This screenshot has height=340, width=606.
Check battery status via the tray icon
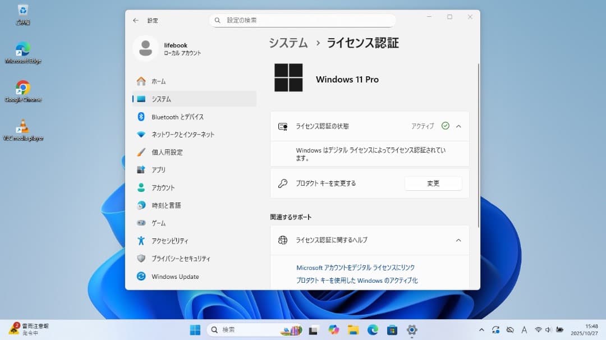pos(559,330)
